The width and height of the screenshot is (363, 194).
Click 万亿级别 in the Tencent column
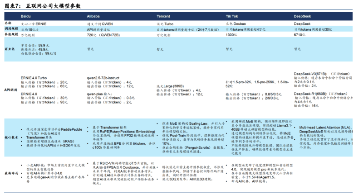point(163,35)
